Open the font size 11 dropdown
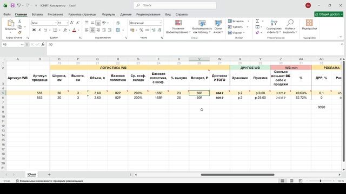The image size is (346, 194). 67,23
